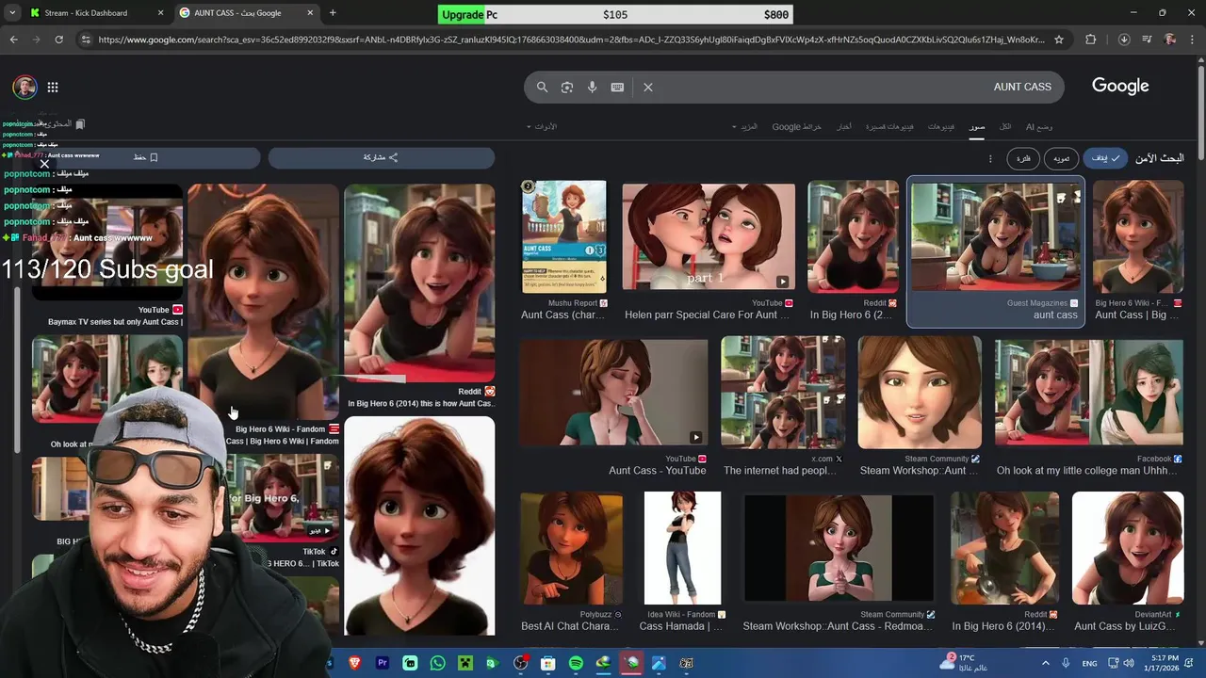Go to the Google logo homepage
This screenshot has width=1206, height=678.
tap(1120, 86)
